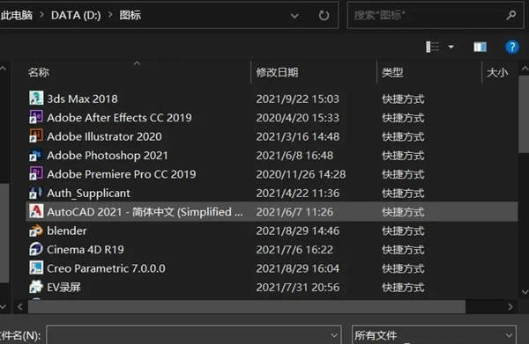Viewport: 529px width, 344px height.
Task: Navigate to DATA (D:) in breadcrumb
Action: click(x=76, y=15)
